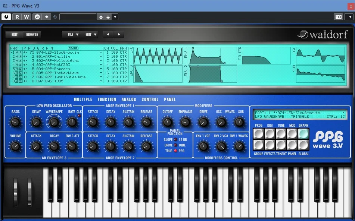
Task: Open program dropdown for 003-ARP-NotA303
Action: pyautogui.click(x=101, y=64)
